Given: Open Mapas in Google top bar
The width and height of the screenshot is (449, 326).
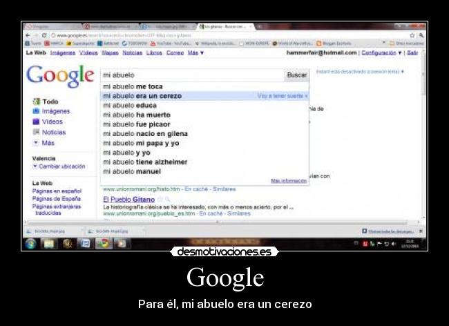Looking at the screenshot, I should pyautogui.click(x=110, y=53).
